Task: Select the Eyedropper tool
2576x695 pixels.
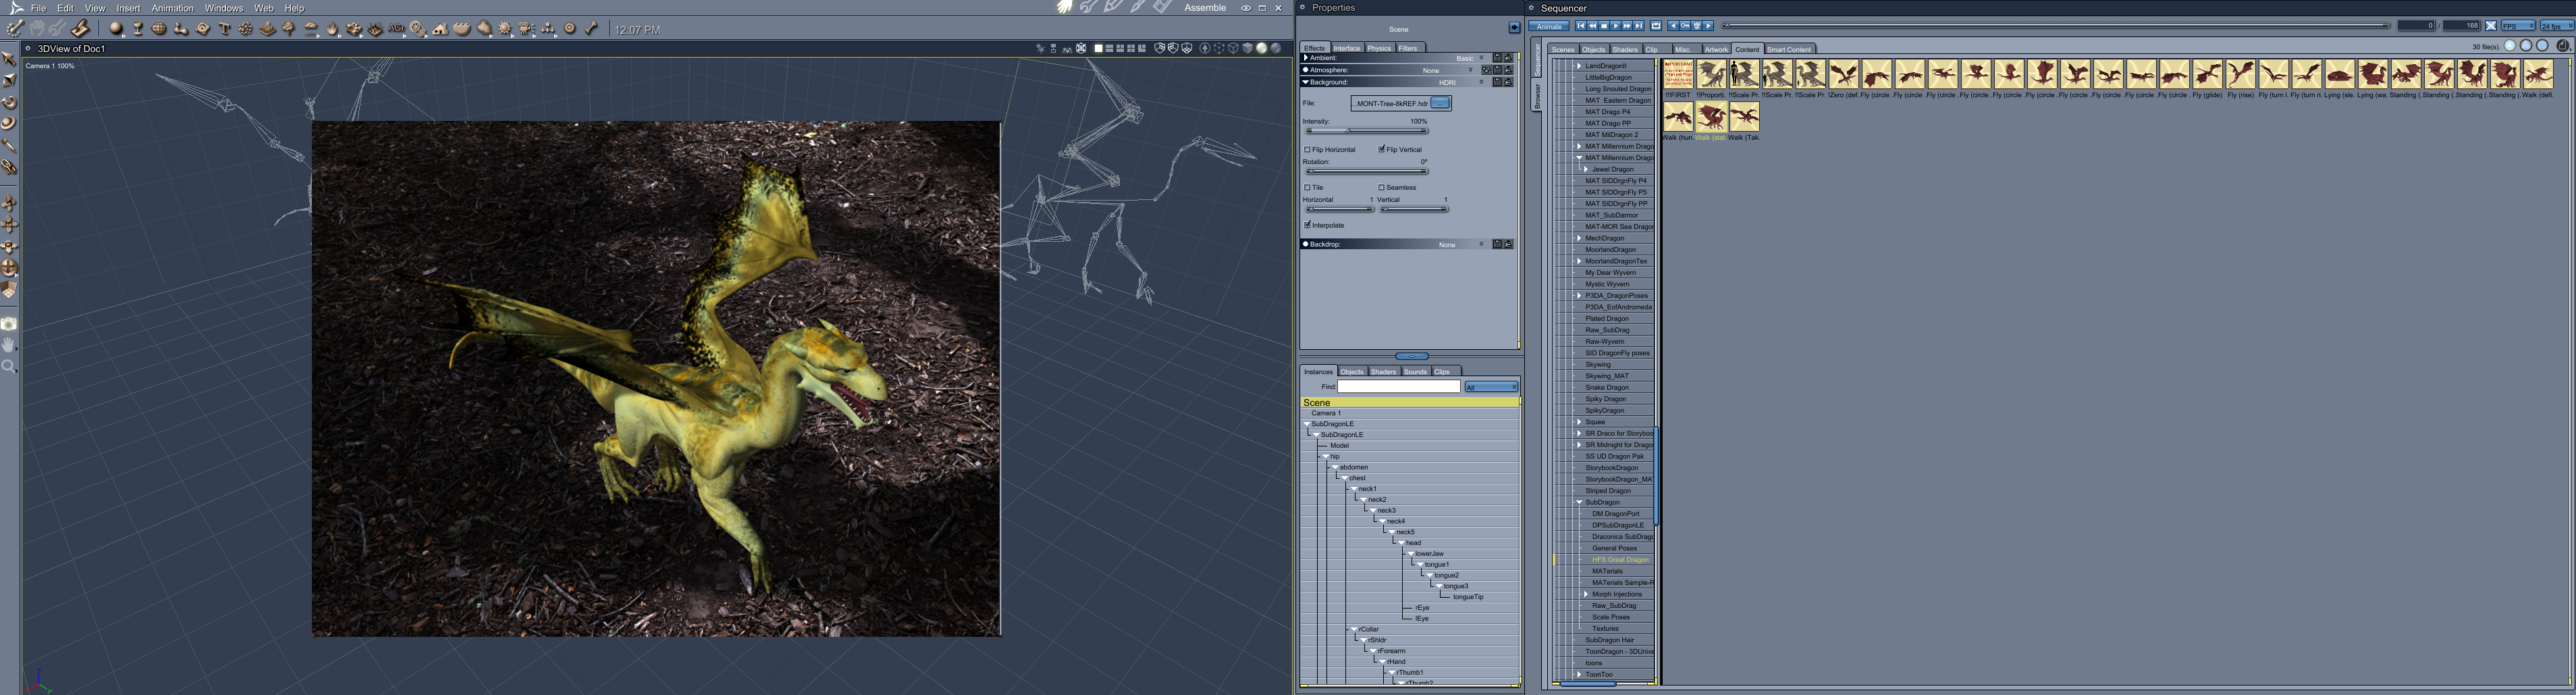Action: (9, 146)
